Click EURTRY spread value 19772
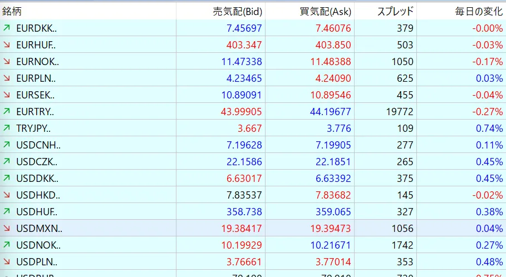The height and width of the screenshot is (277, 506). (400, 112)
